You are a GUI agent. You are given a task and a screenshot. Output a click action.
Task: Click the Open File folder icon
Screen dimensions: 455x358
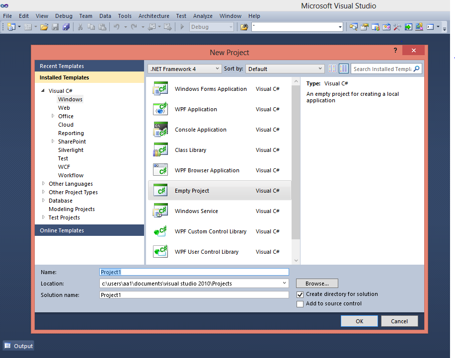[44, 27]
